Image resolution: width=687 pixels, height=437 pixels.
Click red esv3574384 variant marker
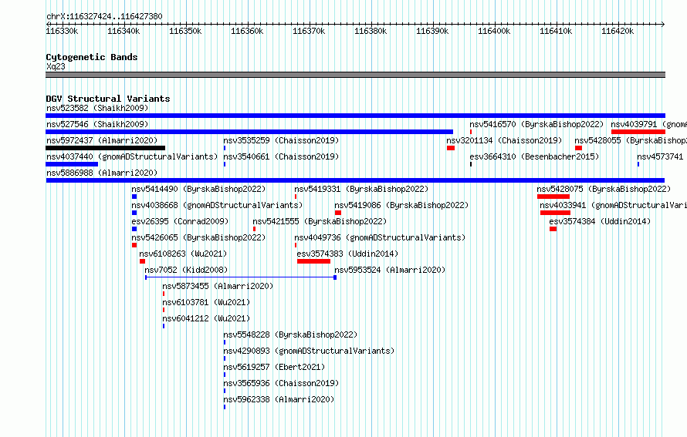coord(553,229)
